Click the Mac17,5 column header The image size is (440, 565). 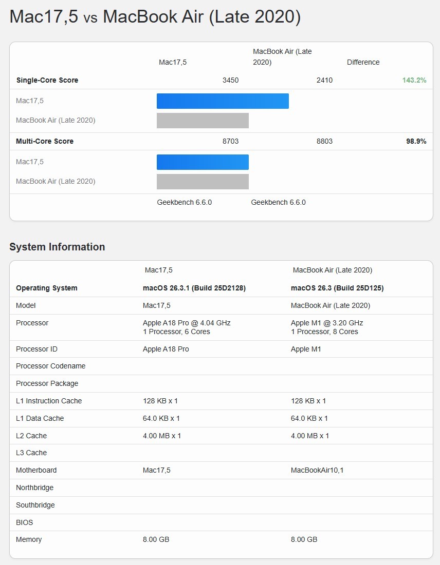click(x=173, y=62)
